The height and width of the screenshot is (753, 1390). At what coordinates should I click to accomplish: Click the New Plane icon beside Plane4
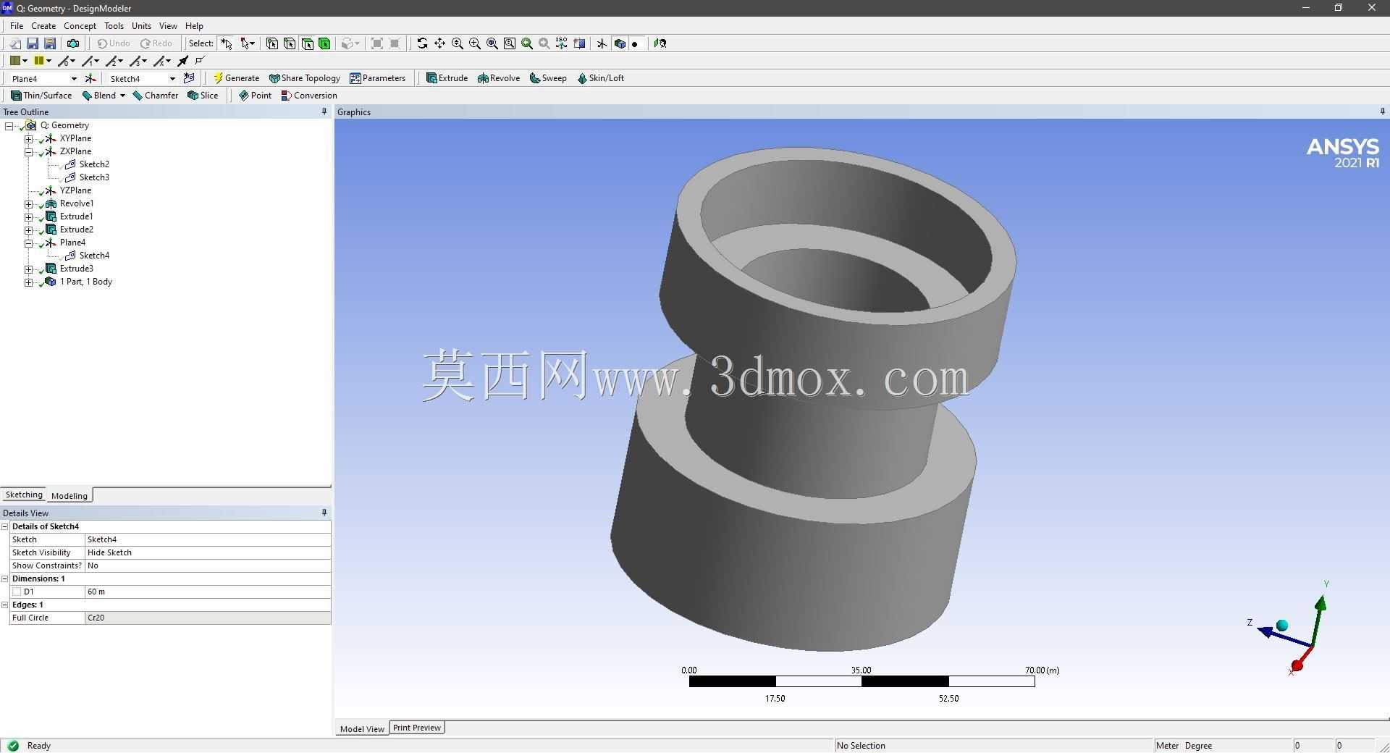90,78
